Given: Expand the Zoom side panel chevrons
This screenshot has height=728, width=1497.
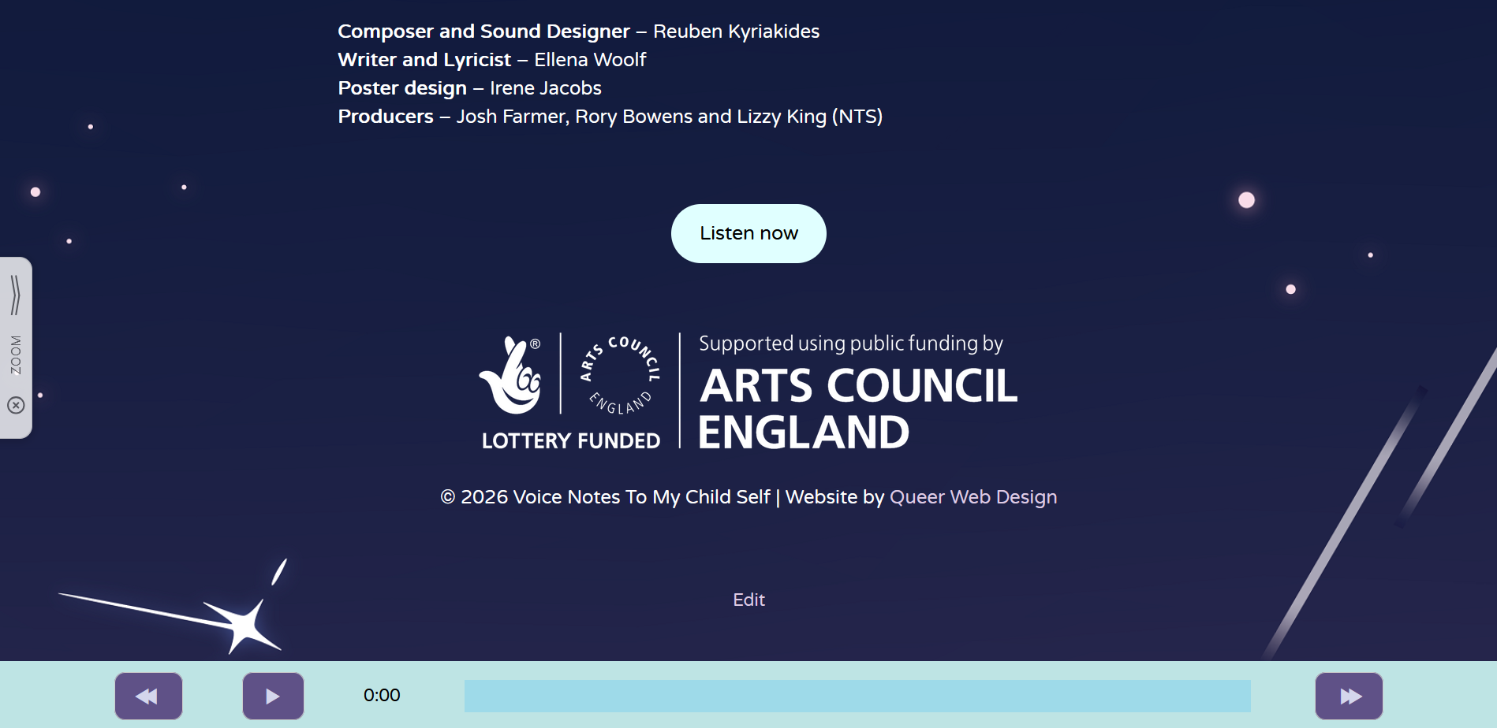Looking at the screenshot, I should click(15, 295).
